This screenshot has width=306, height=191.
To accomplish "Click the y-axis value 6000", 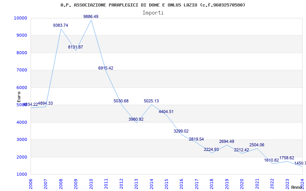I will [x=21, y=88].
